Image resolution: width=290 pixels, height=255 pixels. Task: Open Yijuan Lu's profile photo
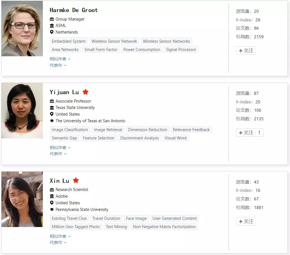click(22, 111)
